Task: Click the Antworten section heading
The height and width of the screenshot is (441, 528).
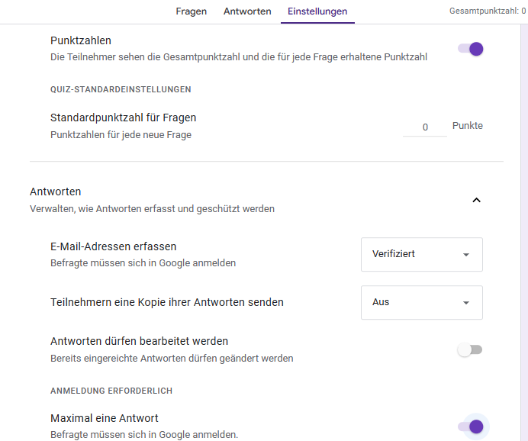Action: point(56,192)
